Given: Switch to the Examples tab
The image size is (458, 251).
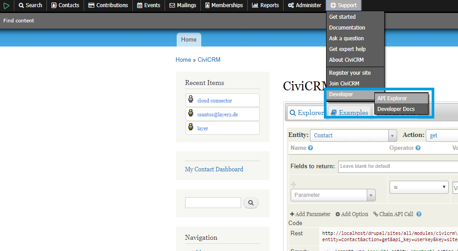Looking at the screenshot, I should click(x=349, y=113).
